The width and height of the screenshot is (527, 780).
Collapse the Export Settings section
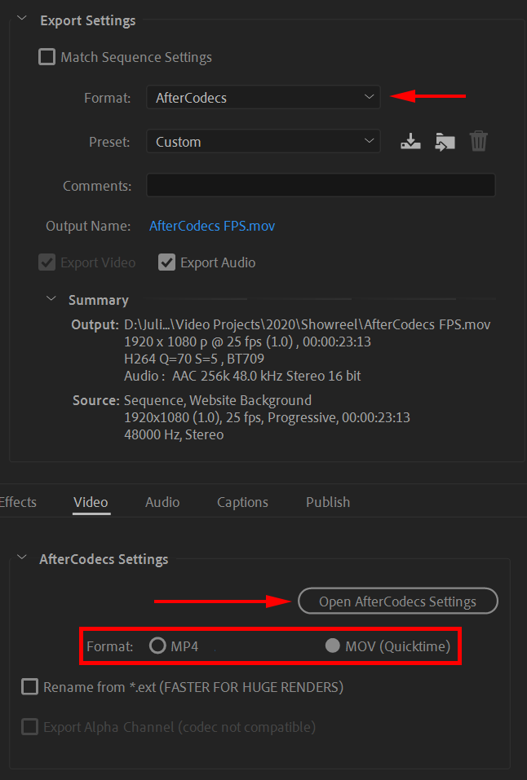coord(20,20)
